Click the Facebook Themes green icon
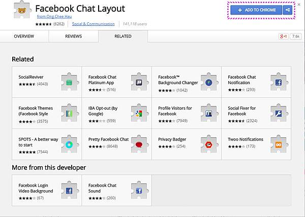 (x=70, y=113)
